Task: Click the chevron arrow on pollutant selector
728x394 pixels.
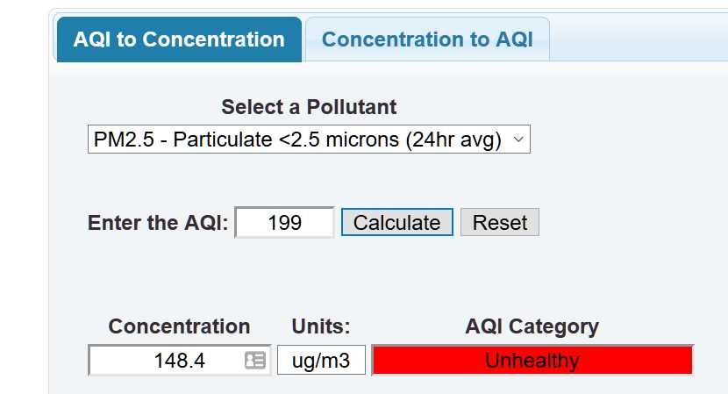Action: 518,139
